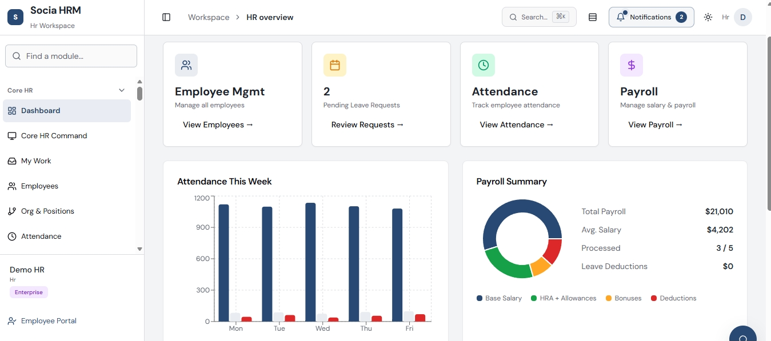Screen dimensions: 771x341
Task: Click the green donut chart segment
Action: point(506,267)
